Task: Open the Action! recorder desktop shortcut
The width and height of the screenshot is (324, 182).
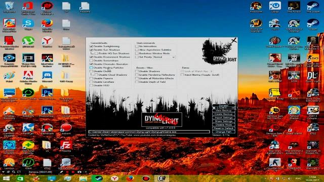Action: click(x=66, y=129)
